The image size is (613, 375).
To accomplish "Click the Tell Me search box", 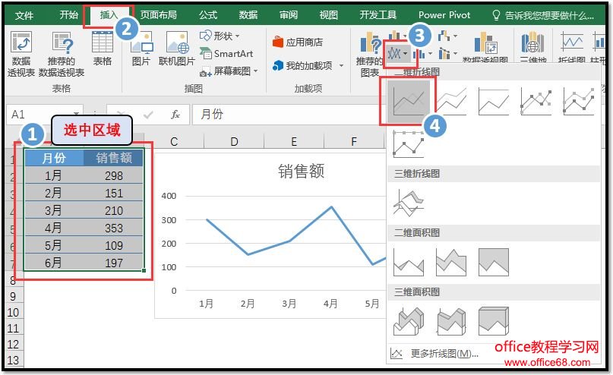I will (543, 15).
